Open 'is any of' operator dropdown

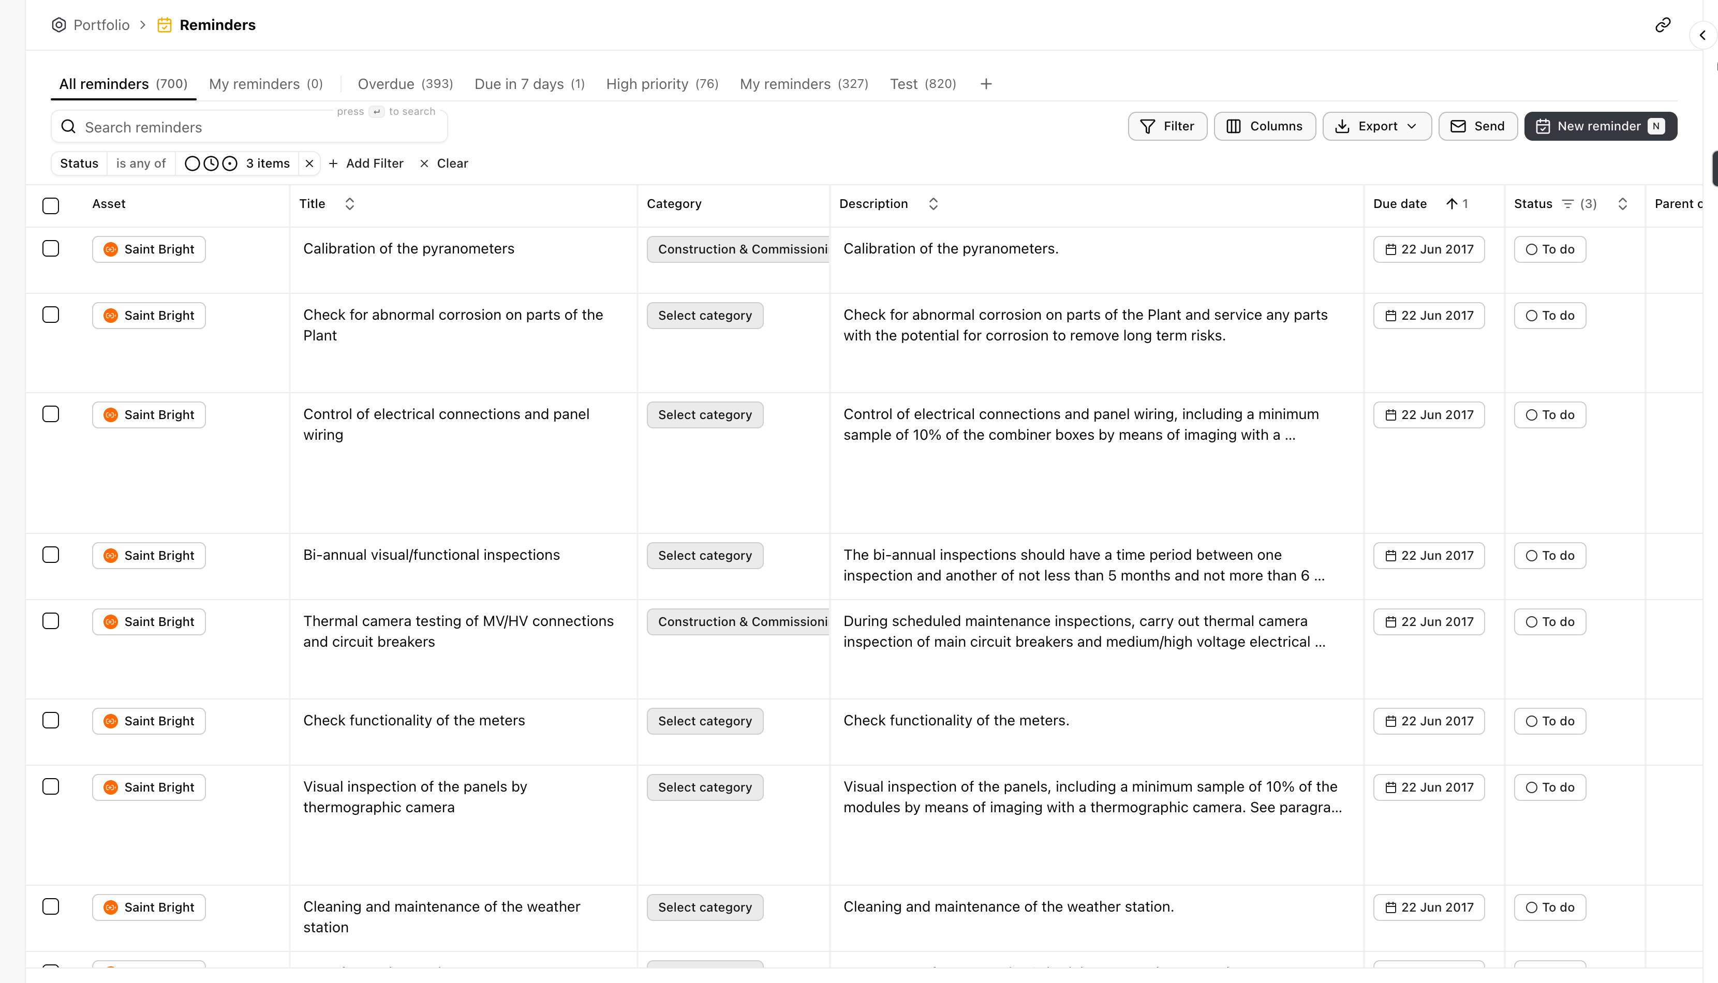tap(140, 163)
